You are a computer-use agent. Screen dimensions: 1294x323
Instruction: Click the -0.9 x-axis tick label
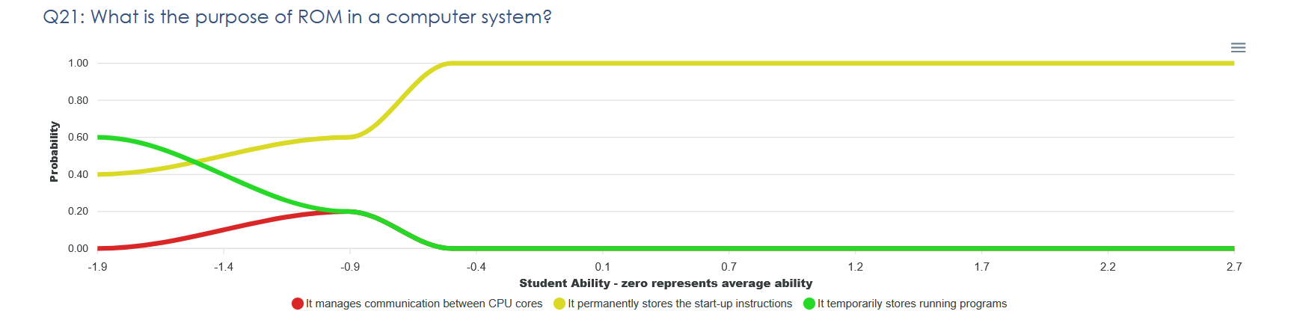point(350,267)
